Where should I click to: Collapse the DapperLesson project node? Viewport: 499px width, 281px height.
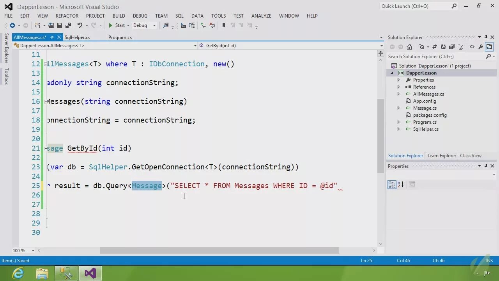392,73
